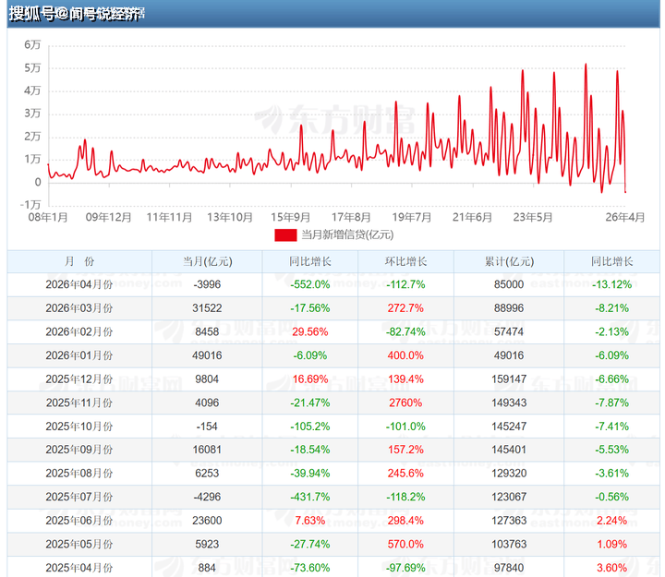Click the -112.7% month-over-month value
665x577 pixels.
click(405, 284)
